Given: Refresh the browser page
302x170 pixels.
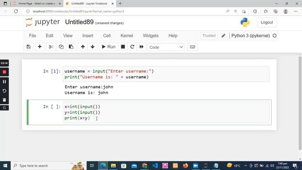Looking at the screenshot, I should click(16, 11).
